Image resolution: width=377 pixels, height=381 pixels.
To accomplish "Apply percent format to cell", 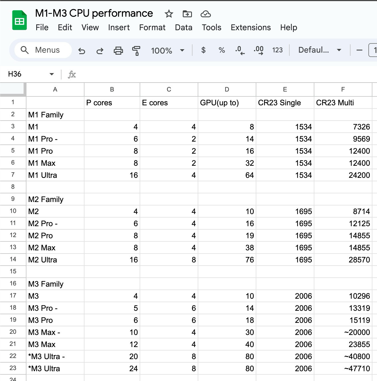I will click(222, 50).
